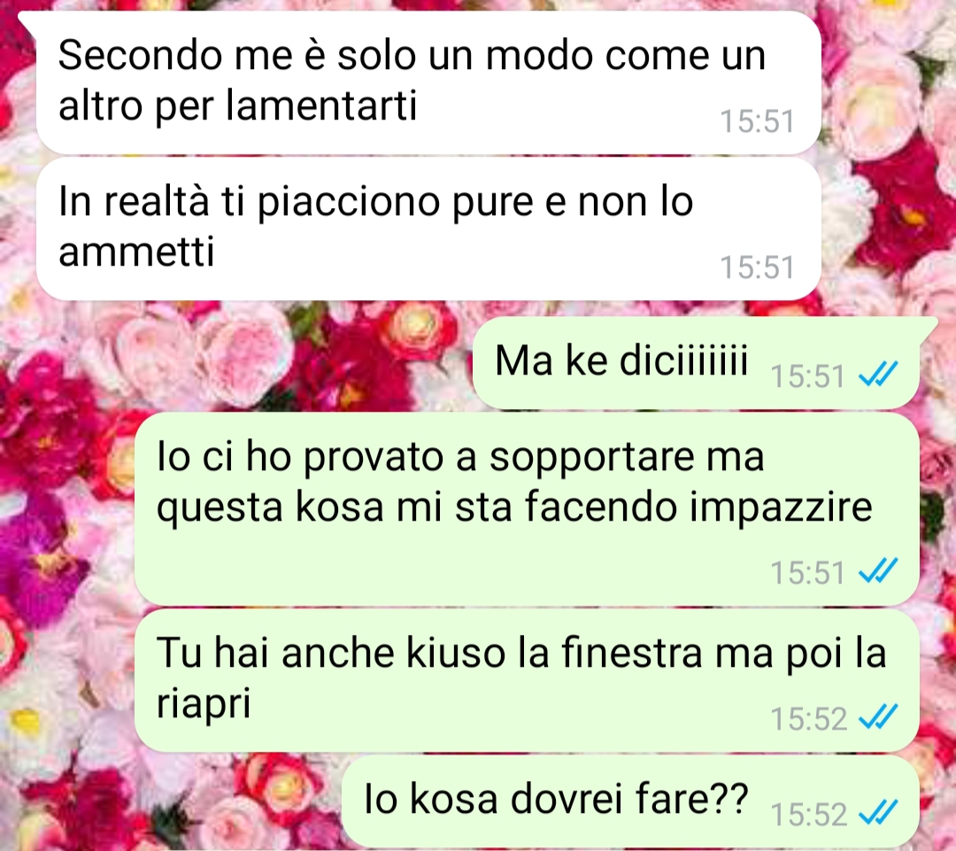Screen dimensions: 956x851
Task: Tap the 'Io ci ho provato a sopportare' bubble
Action: pyautogui.click(x=527, y=509)
